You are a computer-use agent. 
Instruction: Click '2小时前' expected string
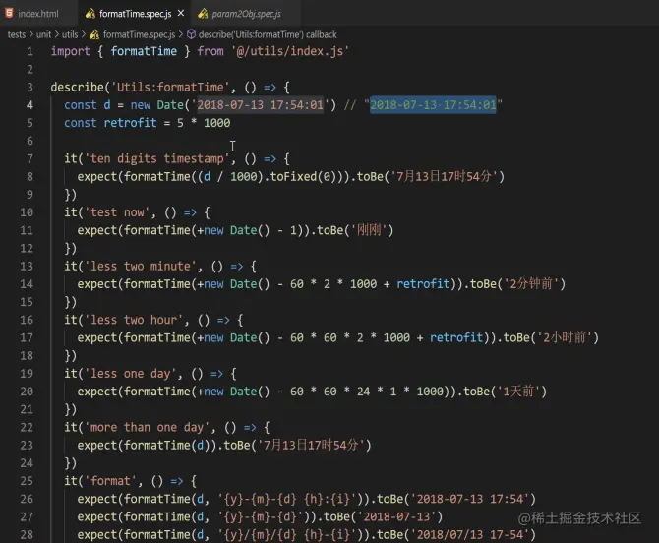564,337
